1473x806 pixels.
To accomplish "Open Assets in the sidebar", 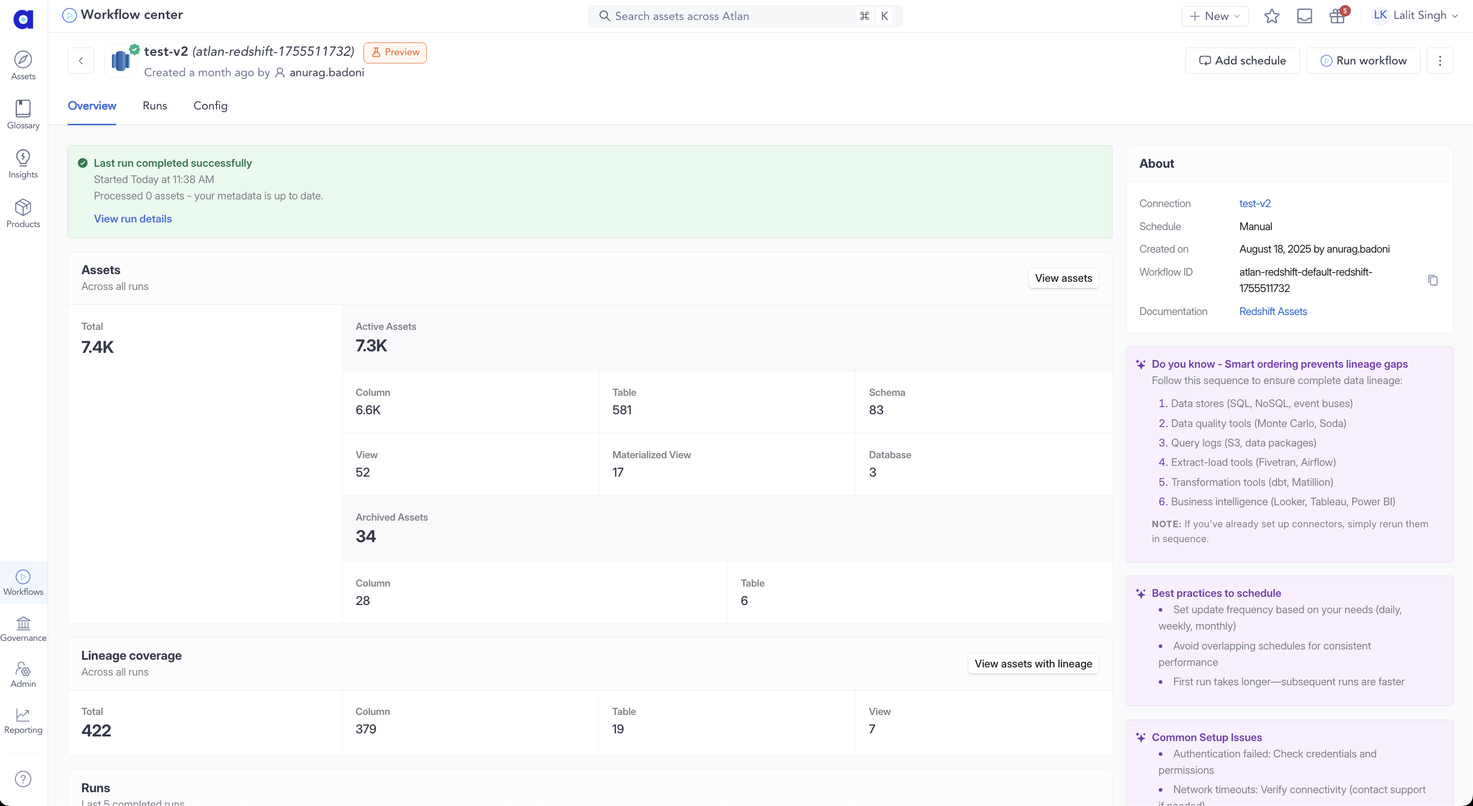I will pyautogui.click(x=23, y=65).
